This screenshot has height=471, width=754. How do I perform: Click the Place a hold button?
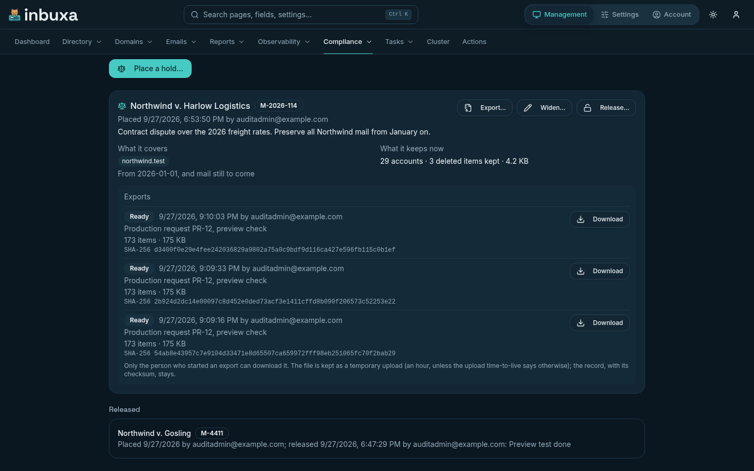150,69
